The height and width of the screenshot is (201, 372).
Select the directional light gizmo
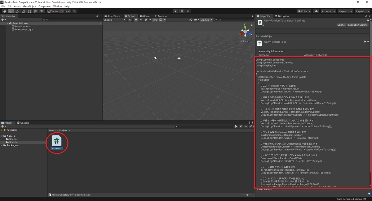(x=179, y=58)
